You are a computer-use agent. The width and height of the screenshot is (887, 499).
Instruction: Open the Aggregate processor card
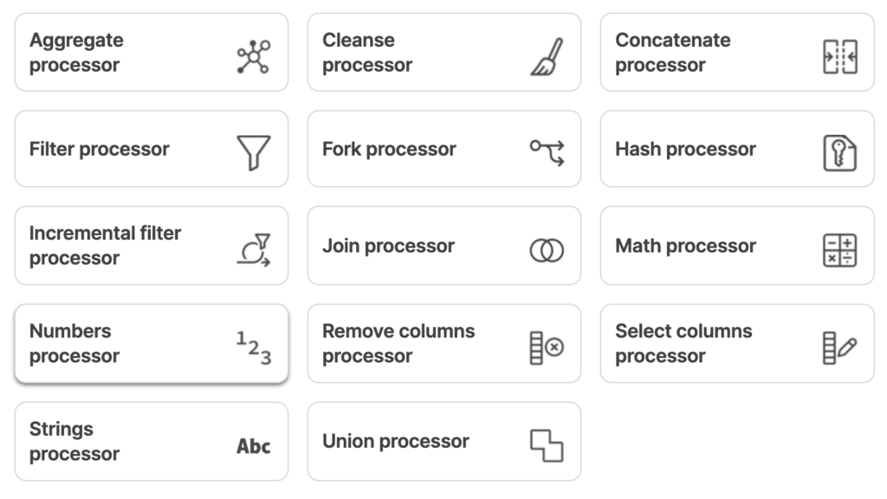tap(152, 53)
